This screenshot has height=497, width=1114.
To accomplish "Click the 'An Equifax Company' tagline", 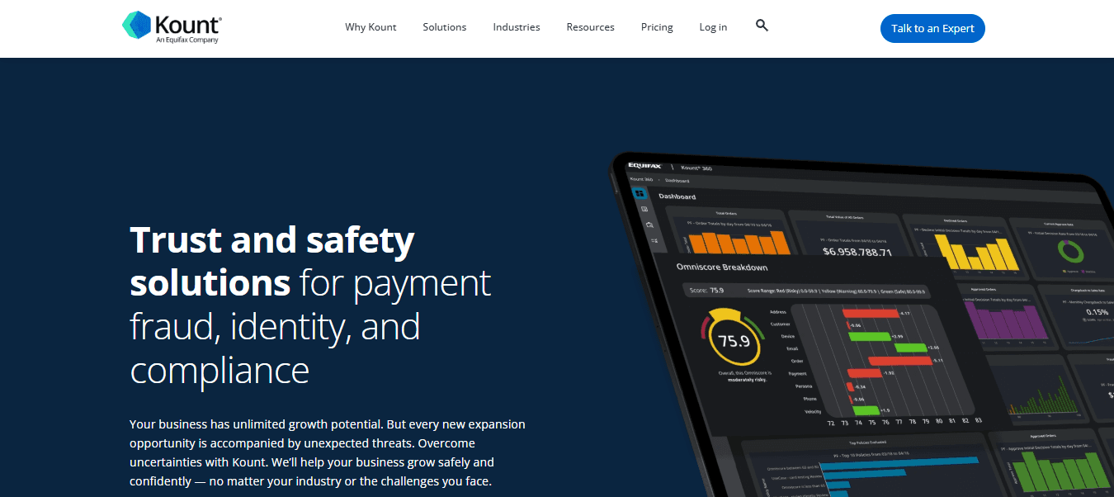I will coord(187,40).
